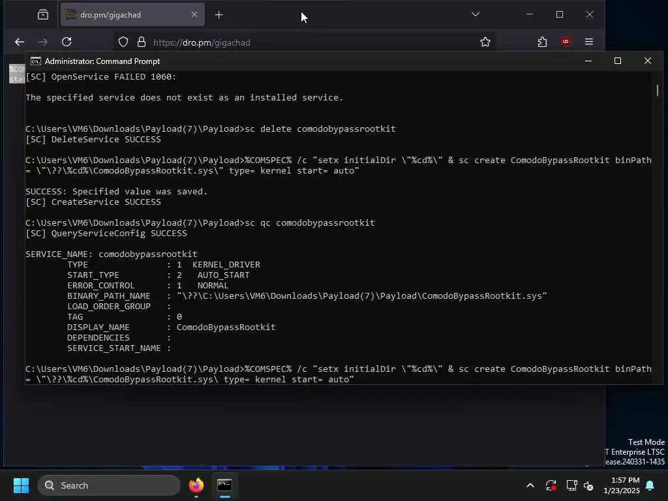Screen dimensions: 668x501
Task: Click "[SC] OpenService FAILED 1060:" line
Action: click(x=101, y=77)
